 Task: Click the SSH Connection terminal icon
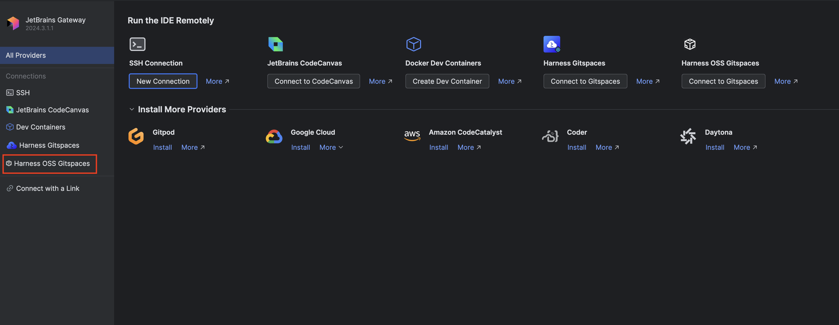click(x=138, y=44)
